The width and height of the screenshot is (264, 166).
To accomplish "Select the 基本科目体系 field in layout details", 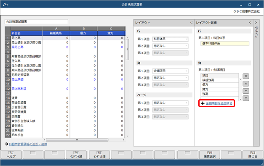I will point(225,43).
